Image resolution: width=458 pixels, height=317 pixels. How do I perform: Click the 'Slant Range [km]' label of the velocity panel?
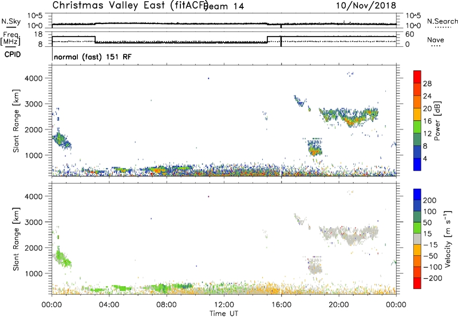pyautogui.click(x=16, y=239)
